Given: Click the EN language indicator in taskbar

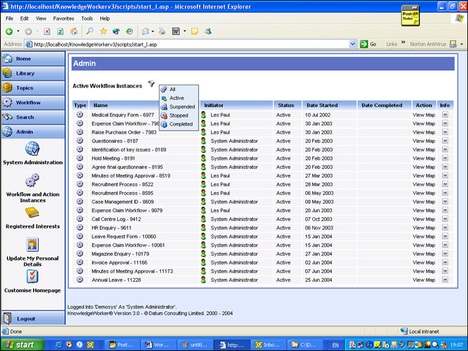Looking at the screenshot, I should 335,345.
